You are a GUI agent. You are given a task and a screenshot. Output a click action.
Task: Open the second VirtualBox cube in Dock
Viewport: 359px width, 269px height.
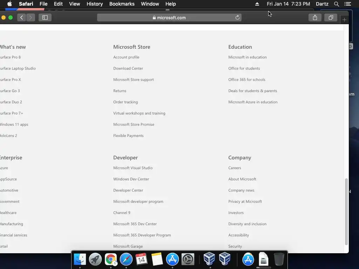coord(225,259)
